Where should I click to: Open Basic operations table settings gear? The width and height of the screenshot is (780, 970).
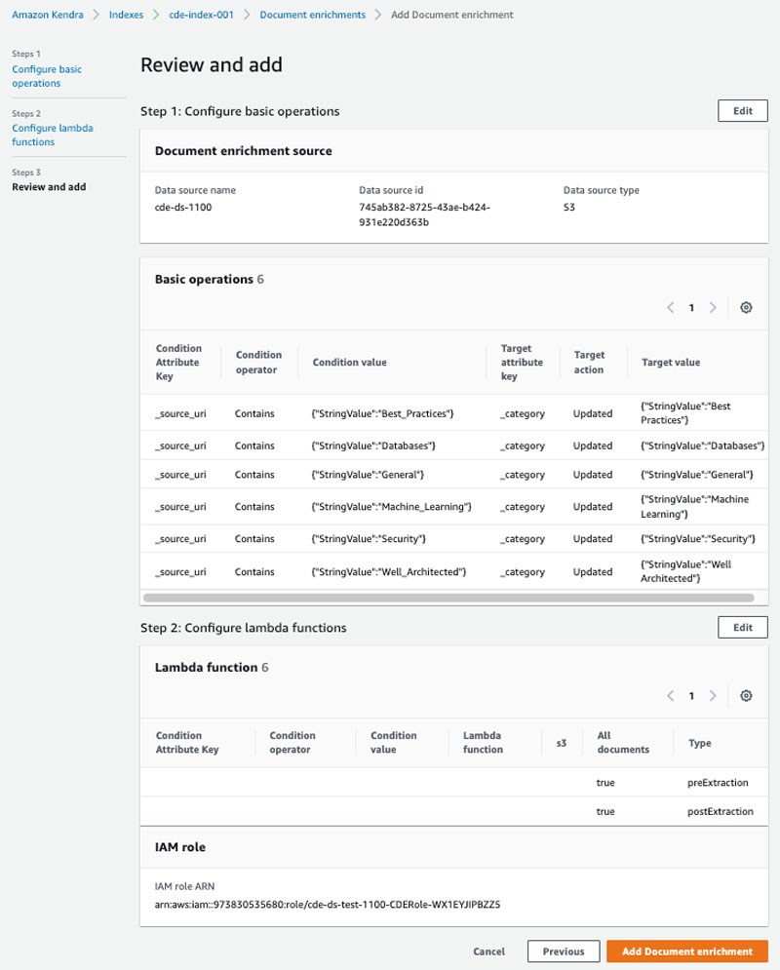tap(746, 307)
